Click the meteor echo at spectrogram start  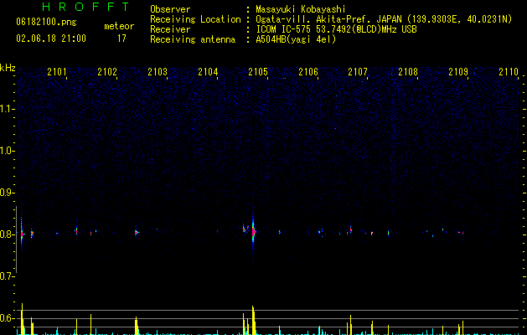click(x=22, y=234)
